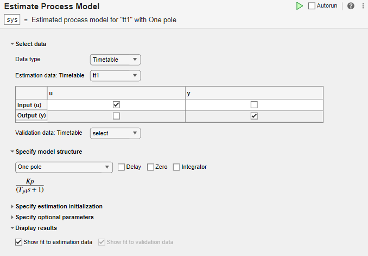368x256 pixels.
Task: Open the help question mark icon
Action: tap(351, 6)
